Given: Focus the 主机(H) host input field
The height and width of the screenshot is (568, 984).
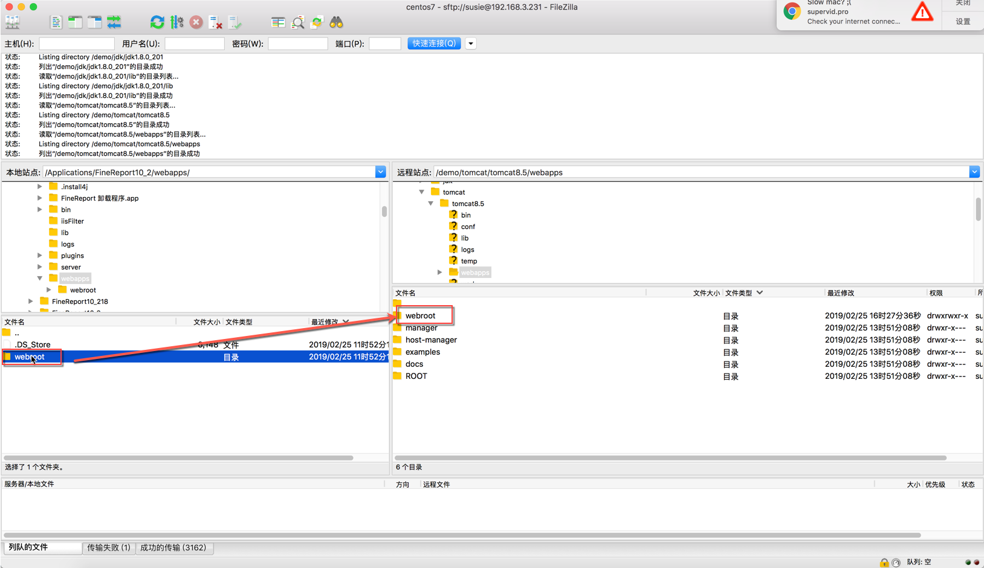Looking at the screenshot, I should click(77, 44).
